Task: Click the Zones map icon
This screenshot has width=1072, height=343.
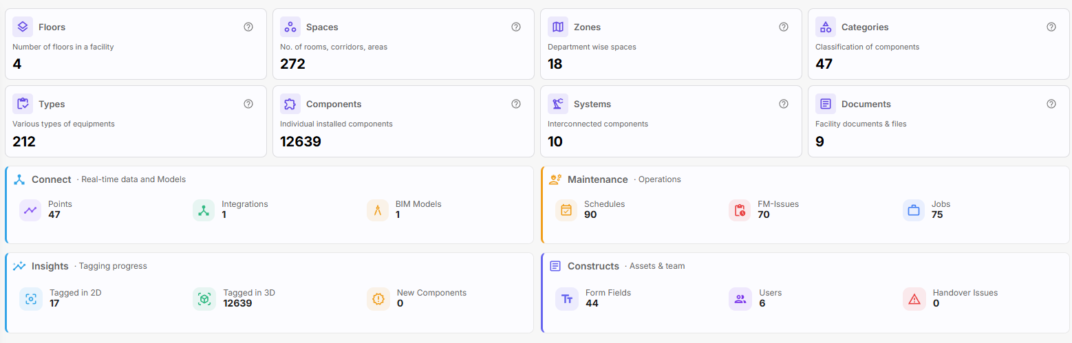Action: click(x=558, y=27)
